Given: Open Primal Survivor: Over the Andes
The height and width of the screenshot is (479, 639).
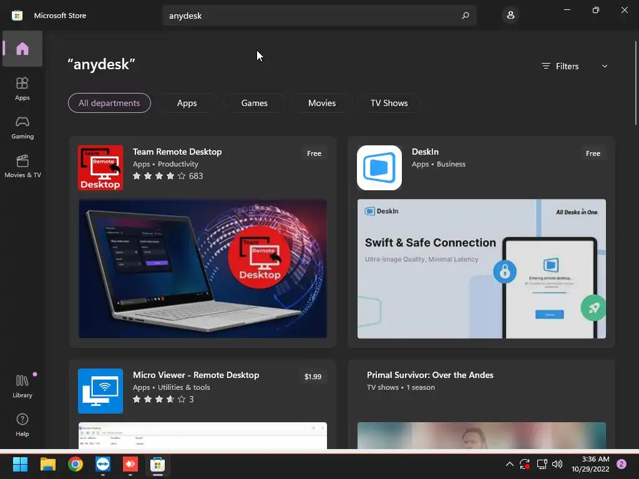Looking at the screenshot, I should (x=430, y=375).
